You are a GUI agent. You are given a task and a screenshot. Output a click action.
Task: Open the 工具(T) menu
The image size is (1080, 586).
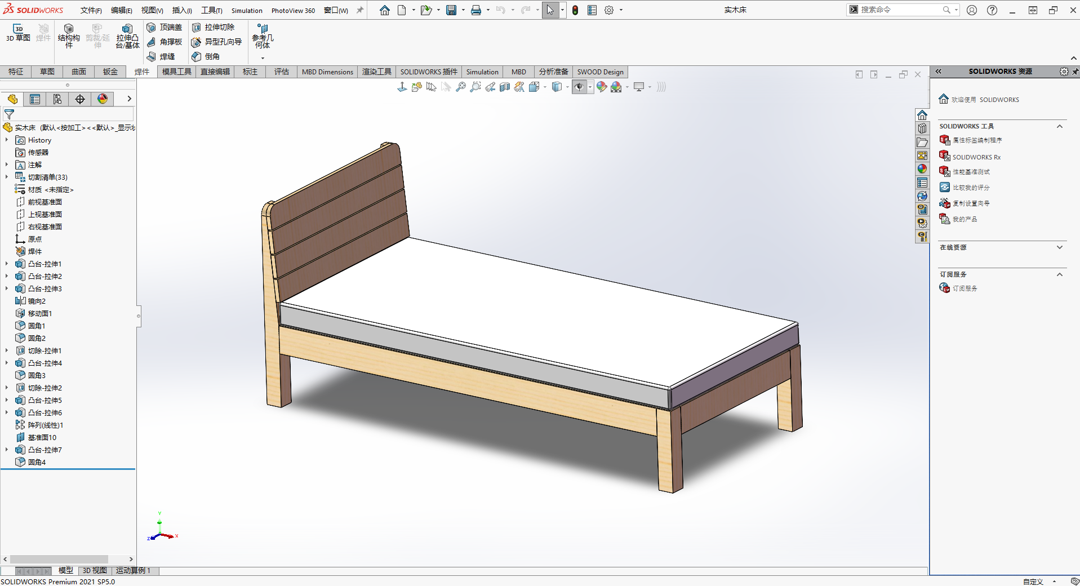pyautogui.click(x=212, y=10)
